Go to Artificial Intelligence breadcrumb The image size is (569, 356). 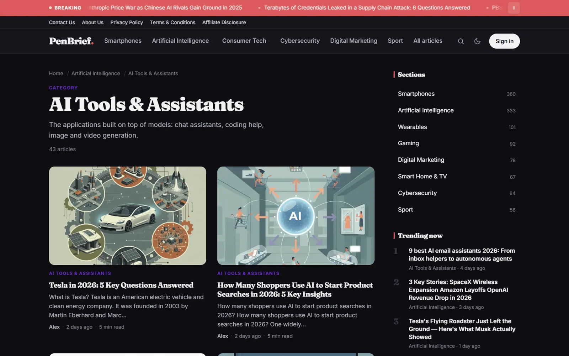coord(96,73)
